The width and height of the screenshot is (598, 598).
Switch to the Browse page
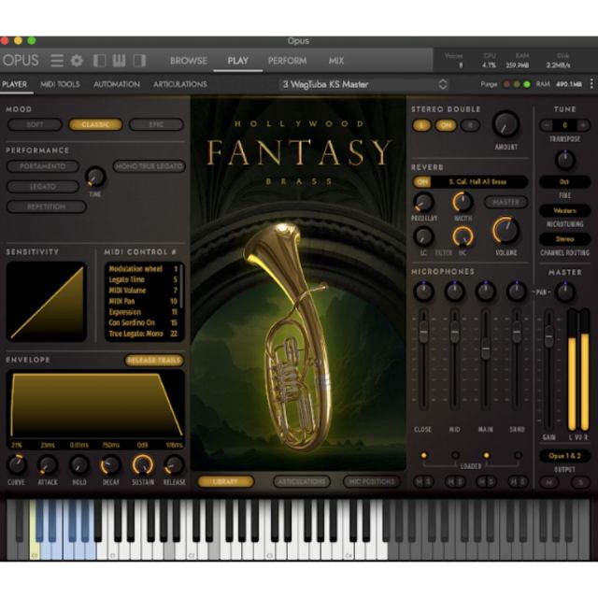pyautogui.click(x=189, y=61)
